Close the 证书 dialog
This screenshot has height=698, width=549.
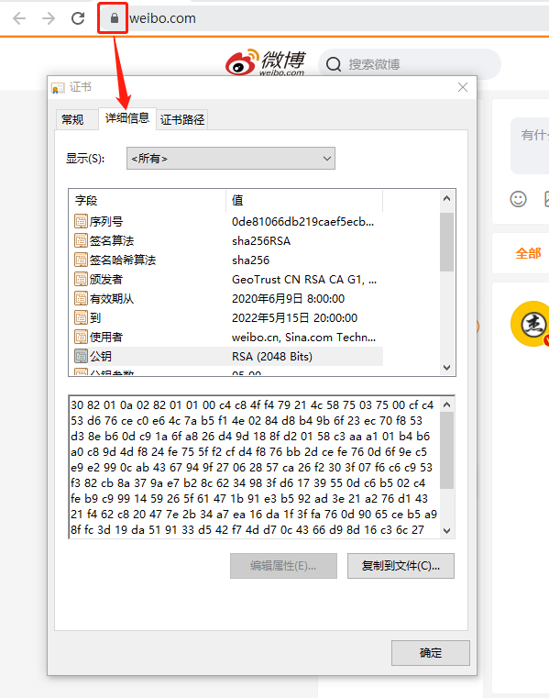pos(463,87)
